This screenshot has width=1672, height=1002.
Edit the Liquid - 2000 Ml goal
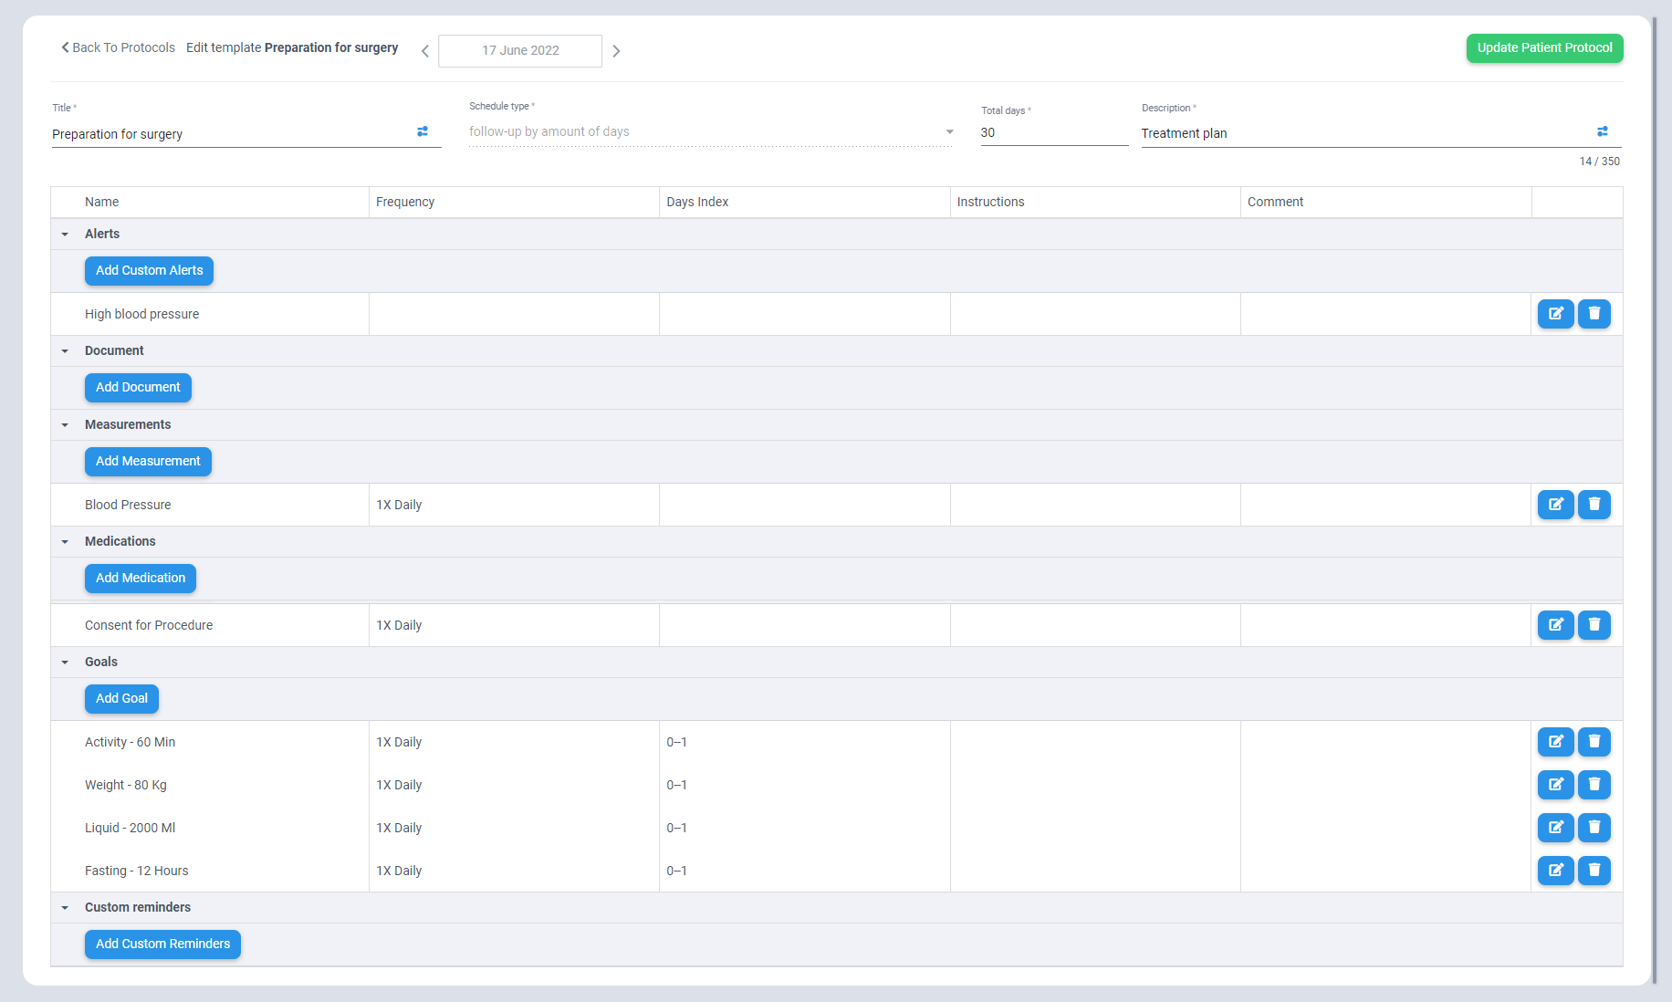tap(1555, 828)
